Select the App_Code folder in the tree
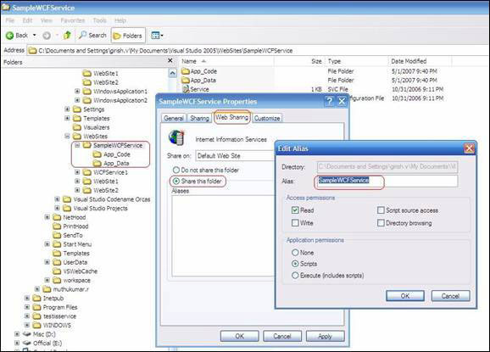Screen dimensions: 490x352 pyautogui.click(x=117, y=154)
